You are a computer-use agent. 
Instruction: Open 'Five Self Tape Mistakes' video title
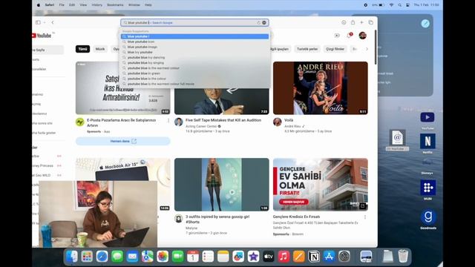(223, 120)
